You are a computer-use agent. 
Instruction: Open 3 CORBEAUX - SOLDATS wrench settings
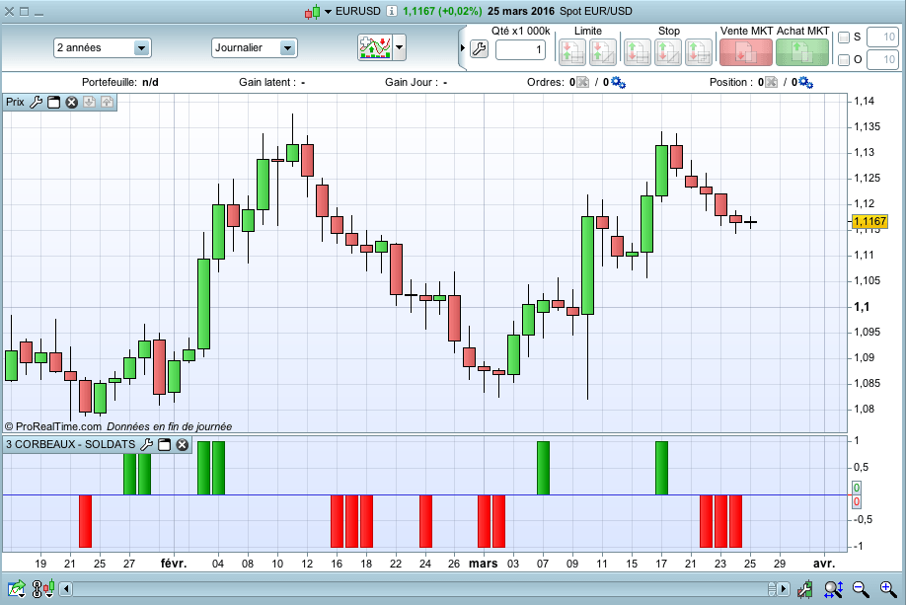[x=147, y=444]
